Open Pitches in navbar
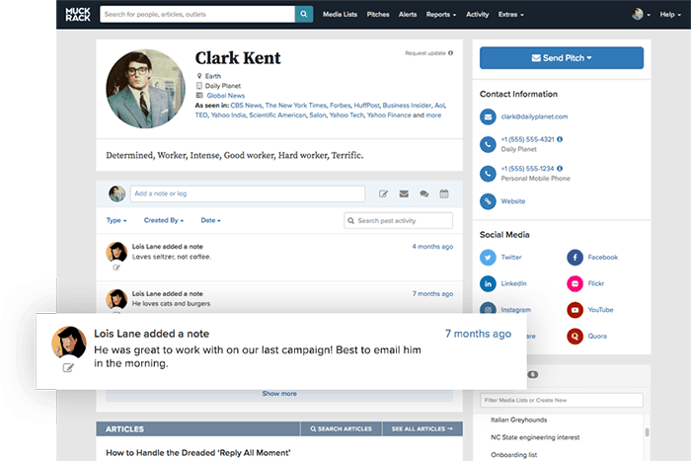691x461 pixels. point(378,14)
